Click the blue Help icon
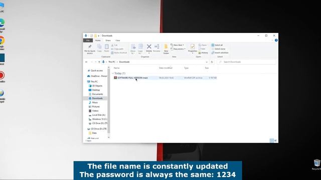The width and height of the screenshot is (321, 180). click(276, 40)
